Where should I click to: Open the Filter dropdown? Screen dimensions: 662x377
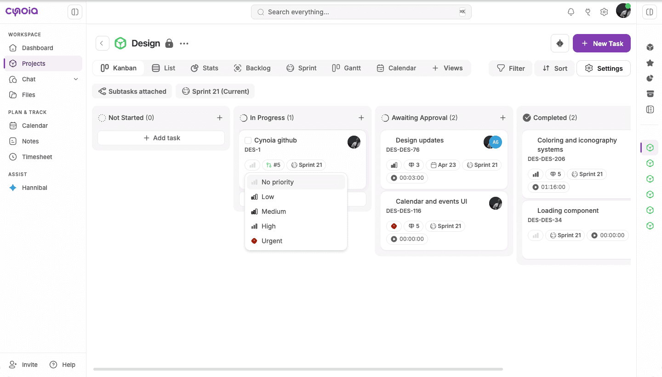click(x=510, y=68)
